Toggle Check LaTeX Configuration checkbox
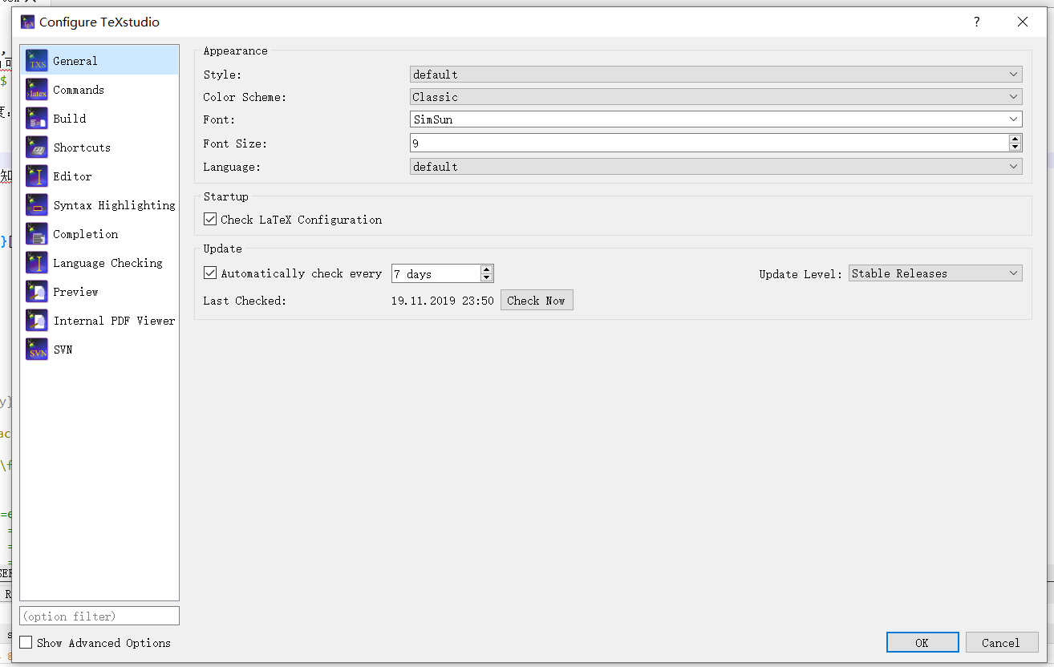The height and width of the screenshot is (667, 1054). click(210, 219)
